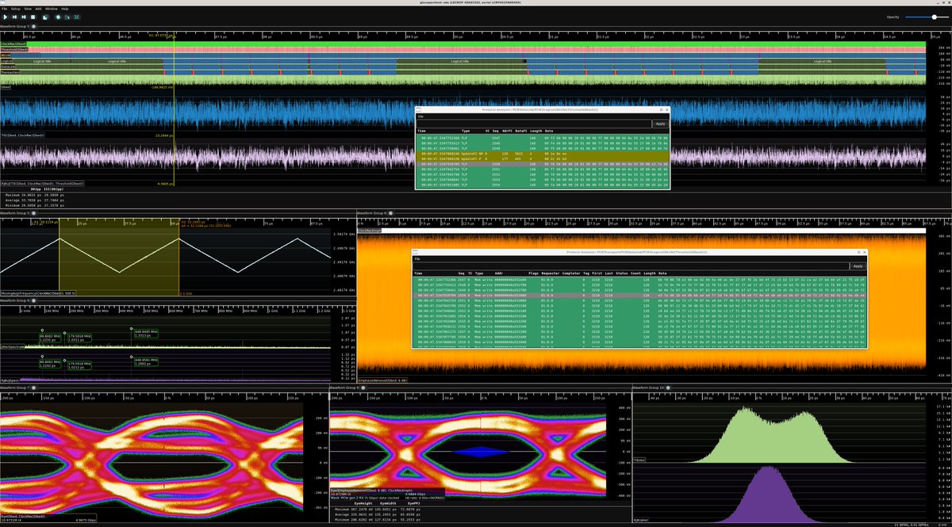
Task: Select TLP row with sequence 2554
Action: [x=542, y=185]
